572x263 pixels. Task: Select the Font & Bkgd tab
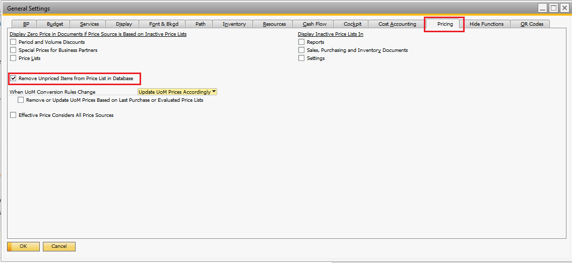[163, 24]
